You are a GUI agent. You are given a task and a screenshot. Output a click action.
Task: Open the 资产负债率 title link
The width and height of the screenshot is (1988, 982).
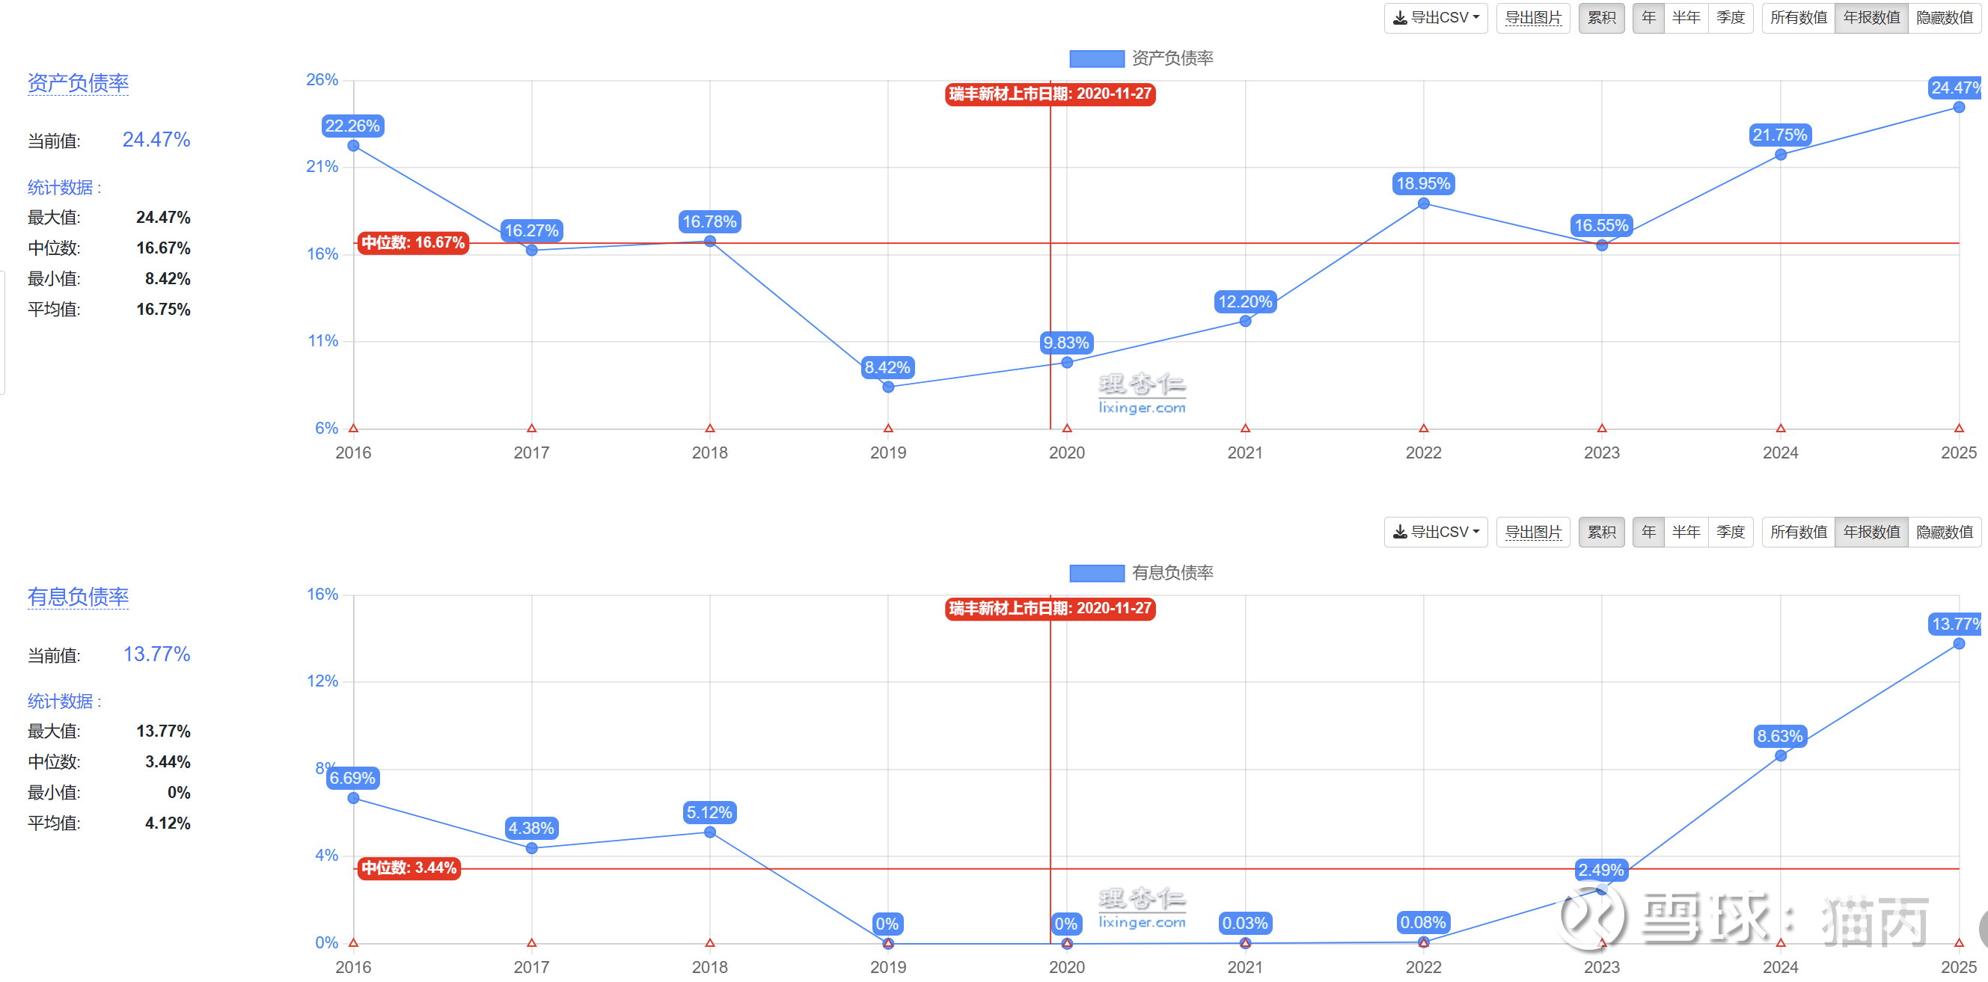pos(78,82)
